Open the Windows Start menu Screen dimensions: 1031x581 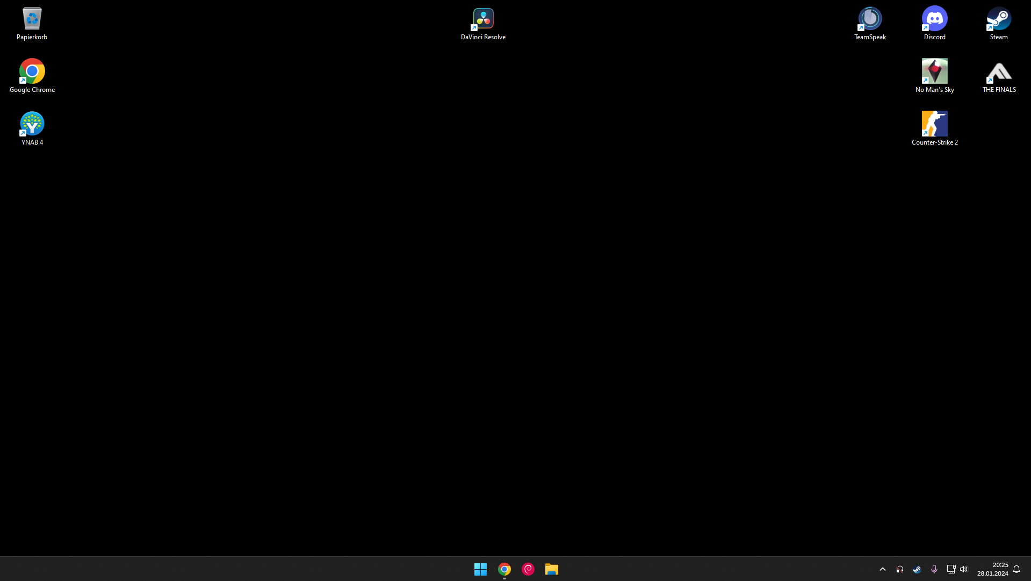point(480,569)
